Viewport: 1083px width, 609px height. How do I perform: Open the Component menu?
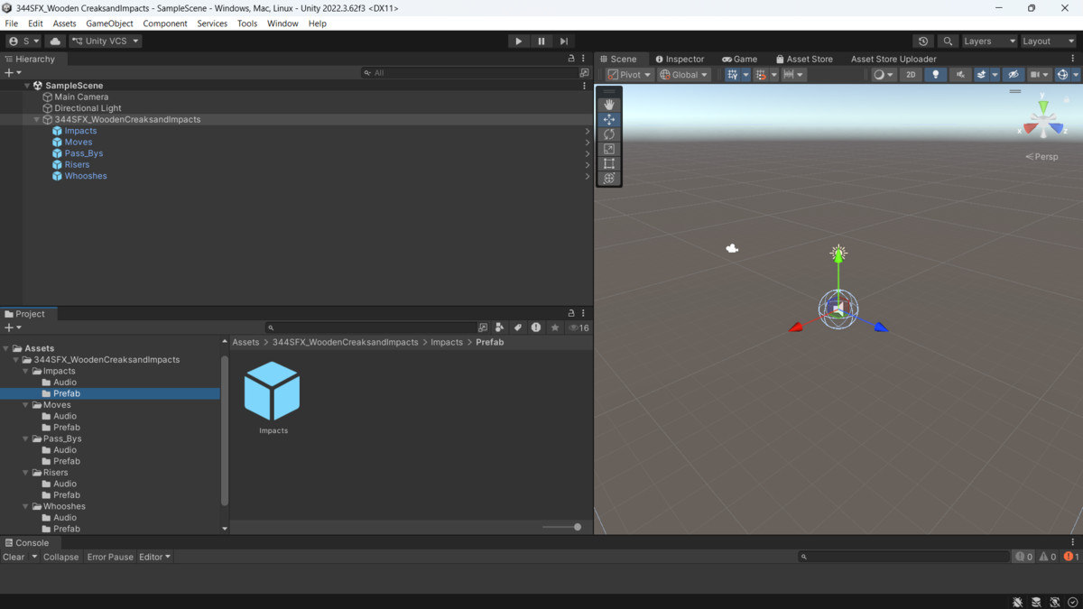(x=164, y=23)
